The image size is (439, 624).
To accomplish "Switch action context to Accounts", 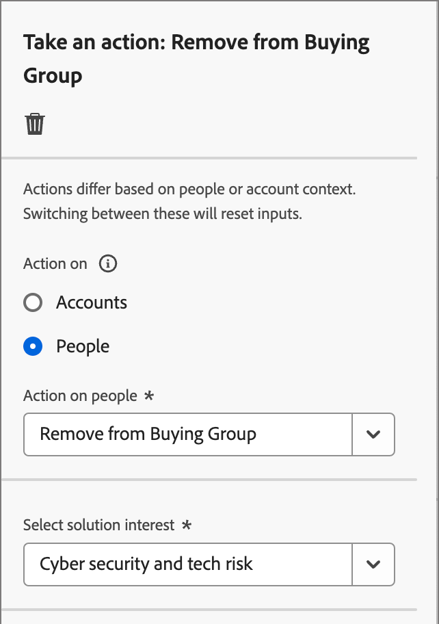I will click(x=32, y=302).
